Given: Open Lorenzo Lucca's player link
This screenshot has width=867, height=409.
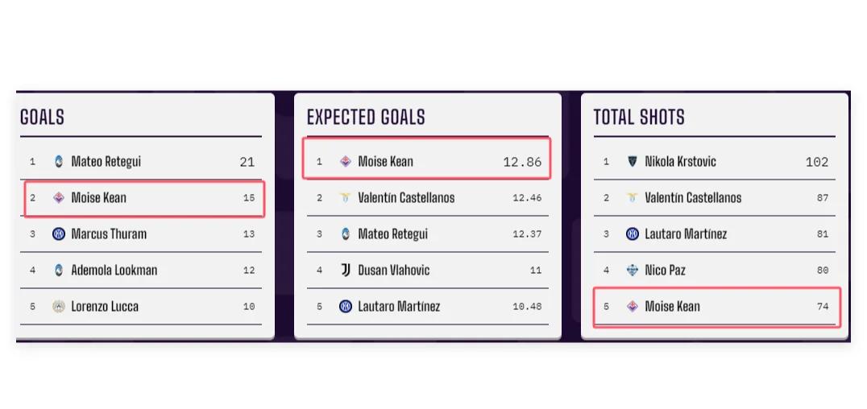Looking at the screenshot, I should pyautogui.click(x=105, y=307).
